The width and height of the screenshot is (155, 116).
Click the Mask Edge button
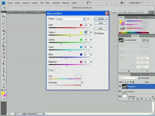[x=143, y=58]
